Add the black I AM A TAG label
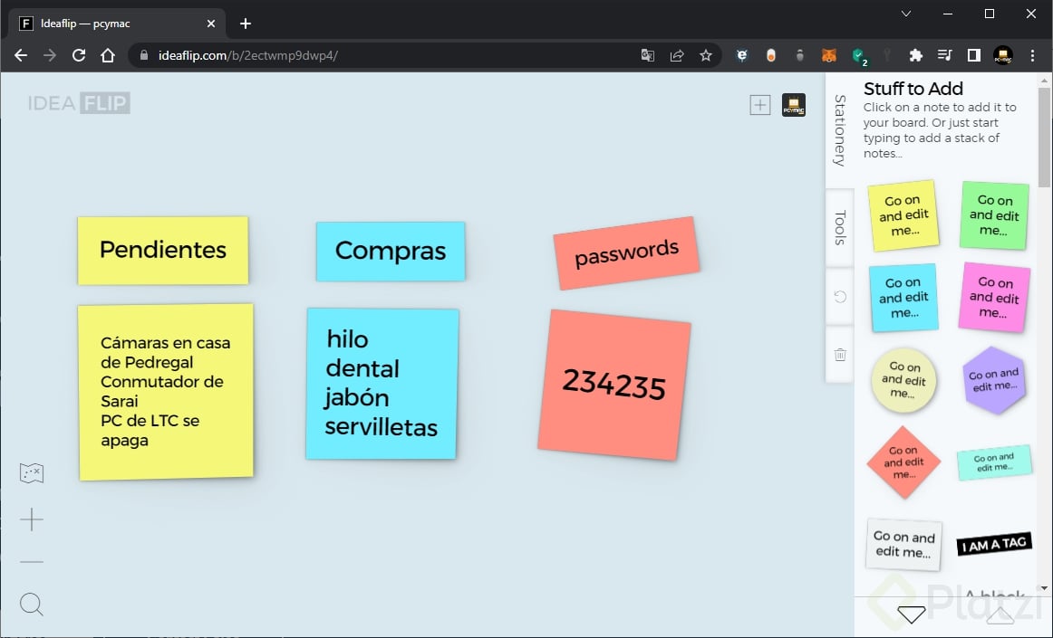Viewport: 1053px width, 638px height. click(995, 543)
